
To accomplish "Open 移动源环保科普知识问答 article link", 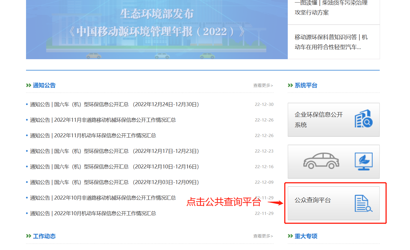I will point(331,42).
